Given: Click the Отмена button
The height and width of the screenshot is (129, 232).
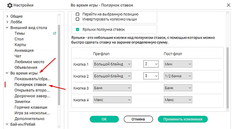Looking at the screenshot, I should pyautogui.click(x=138, y=119).
